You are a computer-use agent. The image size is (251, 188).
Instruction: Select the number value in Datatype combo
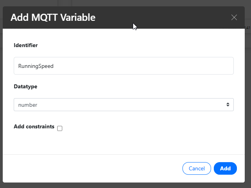coord(28,105)
